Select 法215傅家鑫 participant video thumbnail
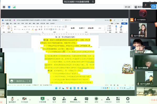 tap(145, 62)
